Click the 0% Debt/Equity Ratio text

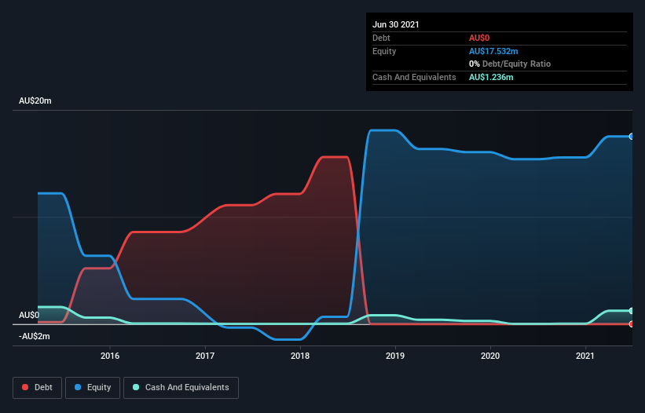[x=510, y=64]
